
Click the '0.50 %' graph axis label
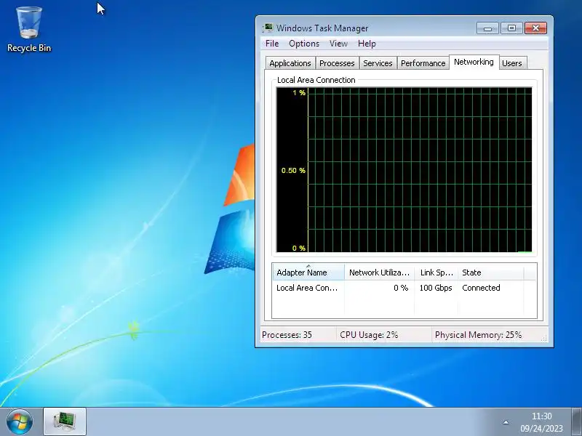pos(293,171)
